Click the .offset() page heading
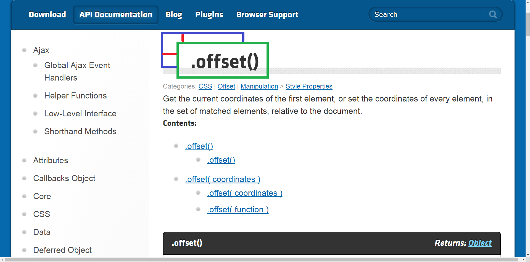 tap(225, 61)
